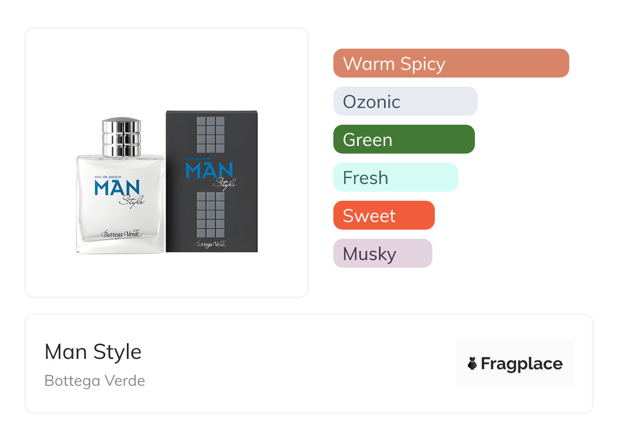Screen dimensions: 618x438
Task: Pick the Musky accord bar
Action: (x=382, y=253)
